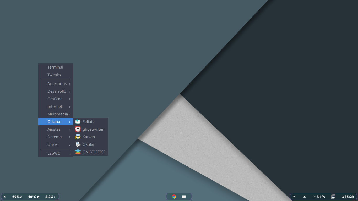Screen dimensions: 358x201
Task: Click the picture icon in the right panel
Action: [294, 197]
